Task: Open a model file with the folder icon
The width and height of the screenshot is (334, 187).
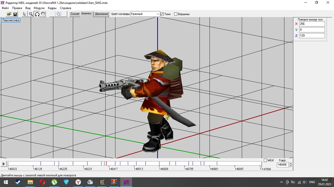Action: pyautogui.click(x=9, y=14)
